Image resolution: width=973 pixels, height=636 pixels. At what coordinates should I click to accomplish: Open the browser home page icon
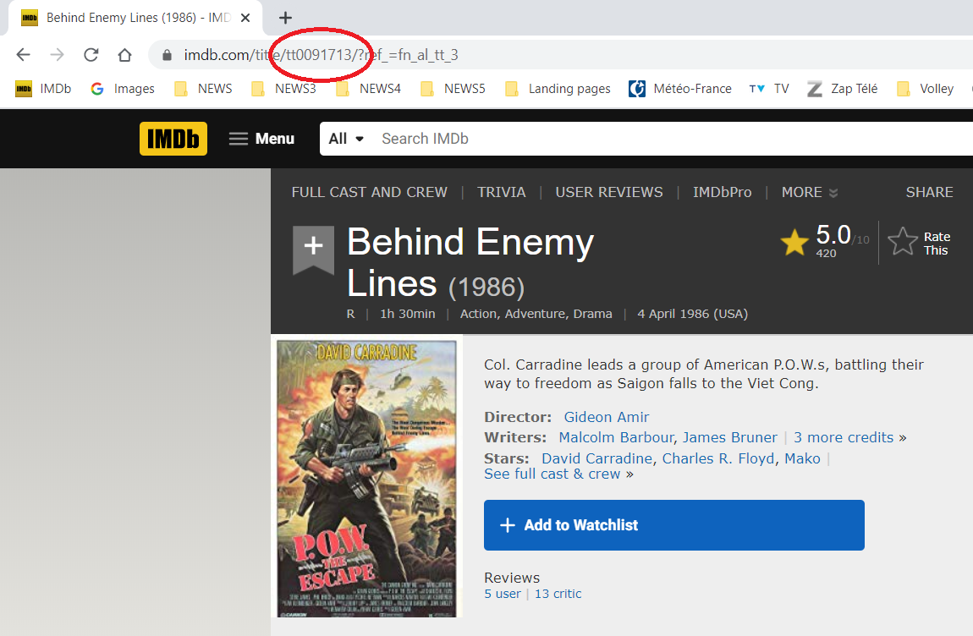(x=124, y=55)
